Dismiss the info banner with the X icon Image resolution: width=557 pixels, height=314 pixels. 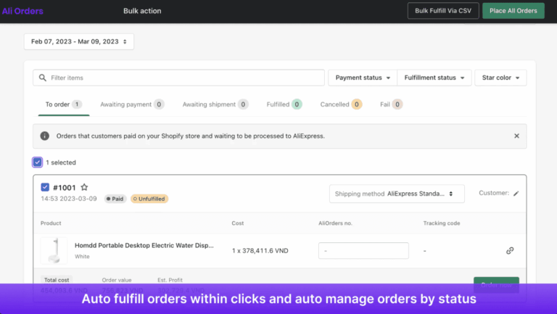point(516,136)
